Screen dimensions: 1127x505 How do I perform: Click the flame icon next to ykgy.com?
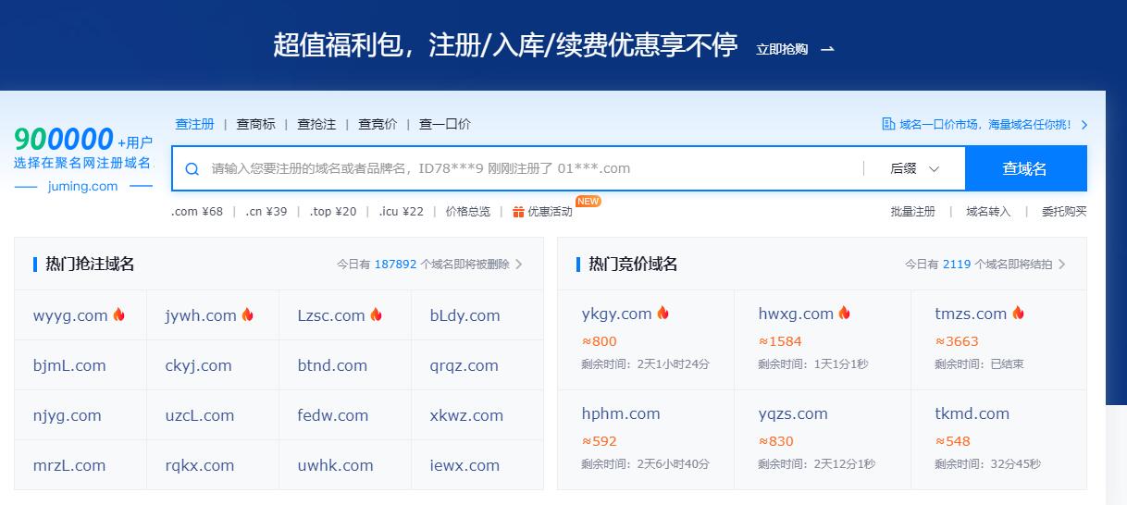pos(663,314)
